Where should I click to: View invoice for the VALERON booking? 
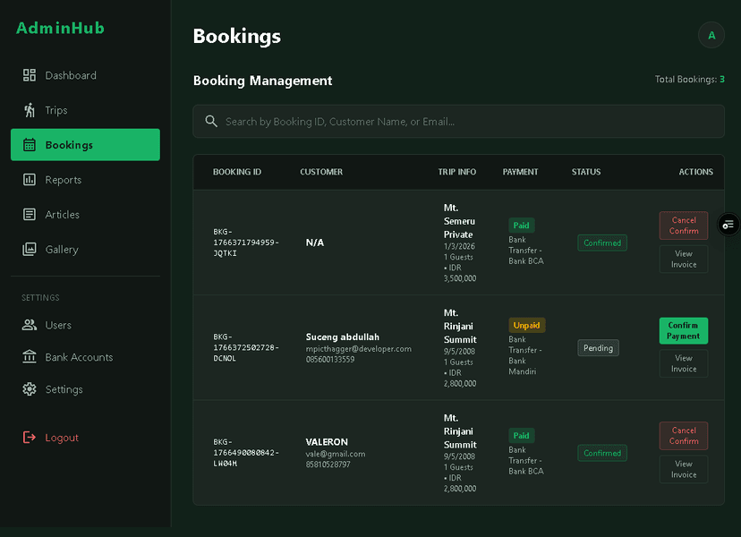click(683, 469)
